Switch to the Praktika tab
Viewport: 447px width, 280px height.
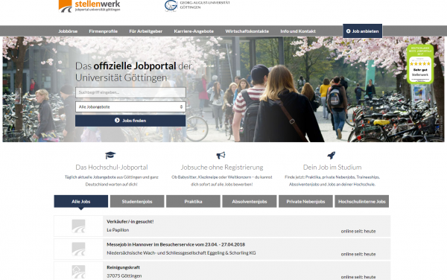coord(193,201)
